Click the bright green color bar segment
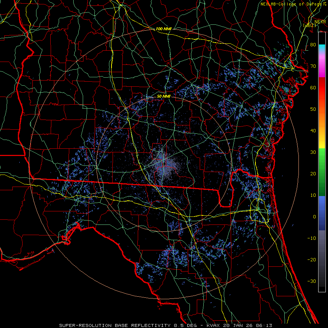The image size is (328, 328). (322, 156)
